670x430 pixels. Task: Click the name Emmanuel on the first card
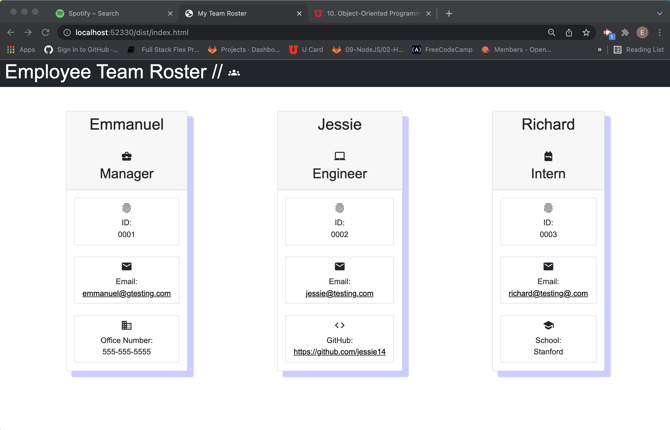pyautogui.click(x=126, y=124)
